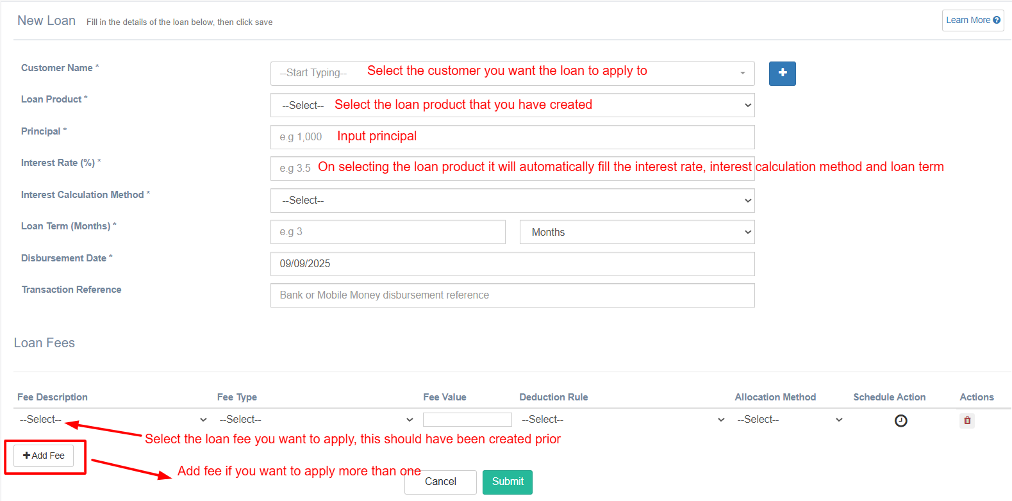The image size is (1012, 501).
Task: Click the Disbursement Date field
Action: [x=512, y=264]
